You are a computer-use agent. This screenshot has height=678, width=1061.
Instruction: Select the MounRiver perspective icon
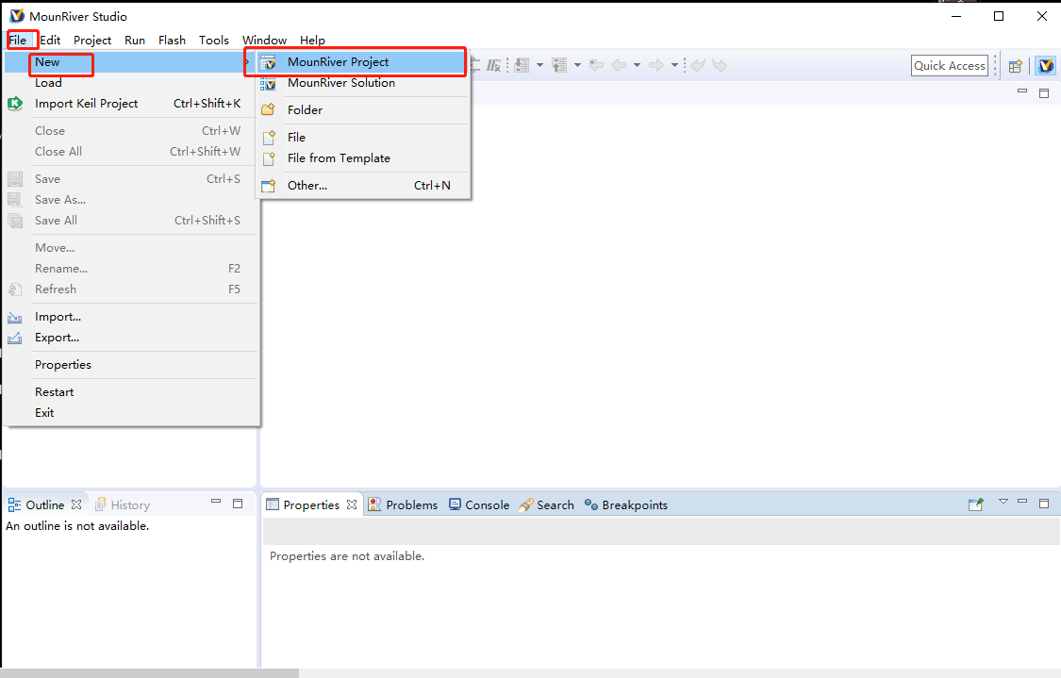tap(1045, 66)
